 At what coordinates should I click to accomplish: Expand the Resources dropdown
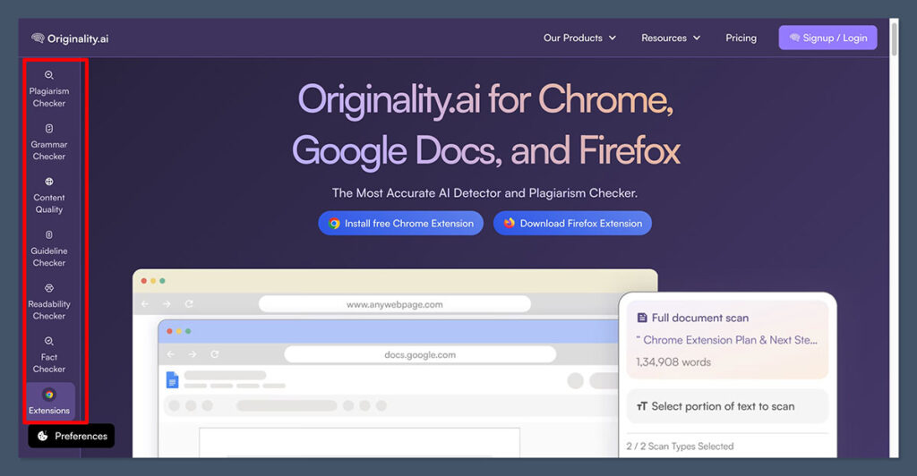[x=671, y=38]
